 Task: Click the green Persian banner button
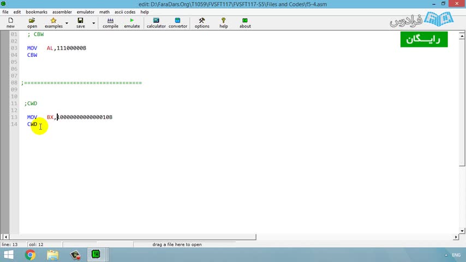[x=424, y=39]
